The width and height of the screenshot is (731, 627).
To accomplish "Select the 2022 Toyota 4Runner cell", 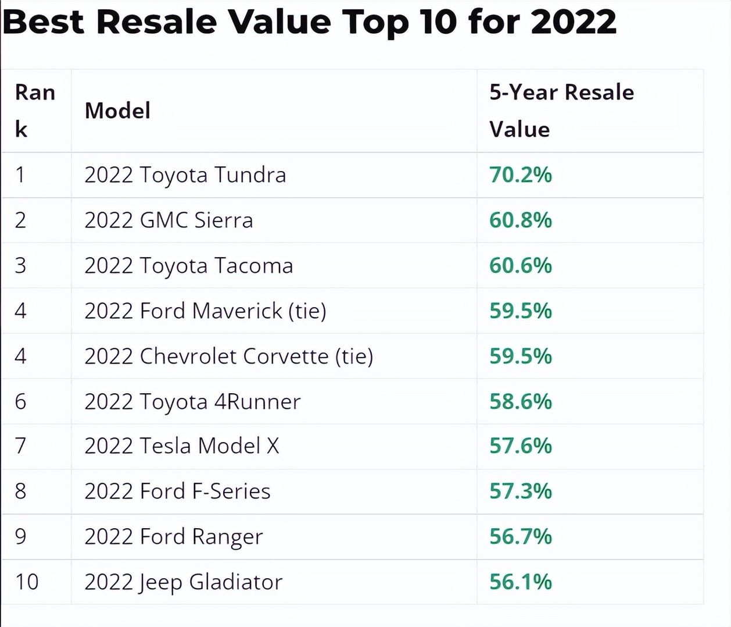I will [x=192, y=402].
